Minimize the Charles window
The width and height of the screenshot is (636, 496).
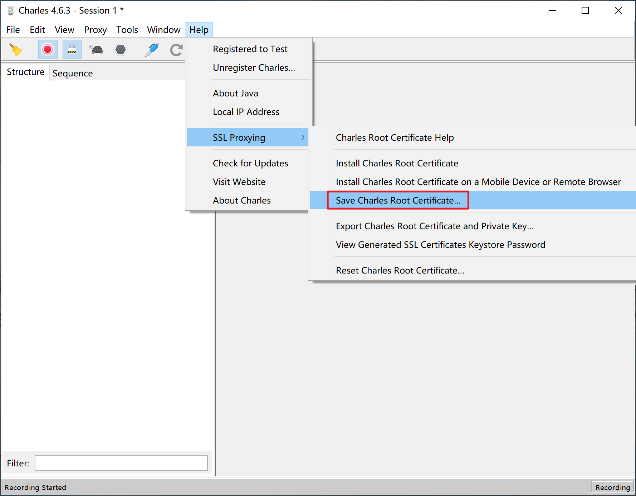(x=553, y=11)
